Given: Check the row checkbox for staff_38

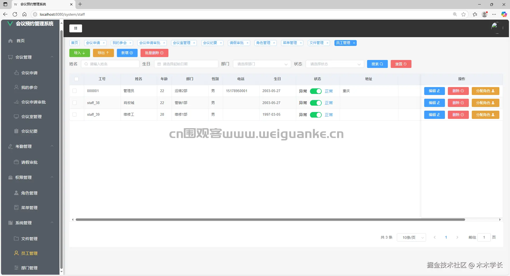Looking at the screenshot, I should (x=74, y=103).
